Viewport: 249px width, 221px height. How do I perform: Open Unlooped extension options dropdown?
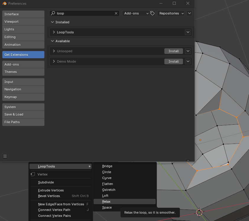pos(188,51)
